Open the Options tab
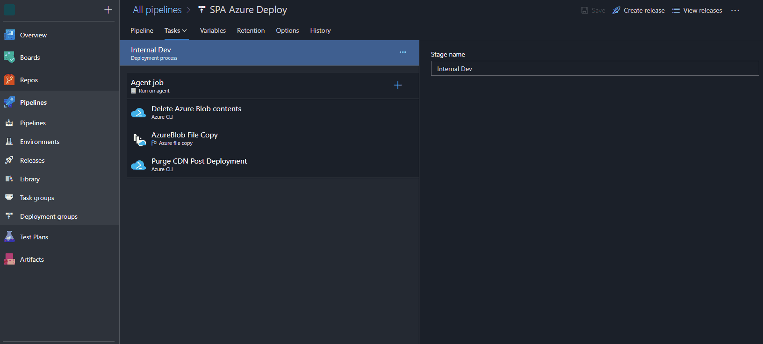The image size is (763, 344). 288,30
